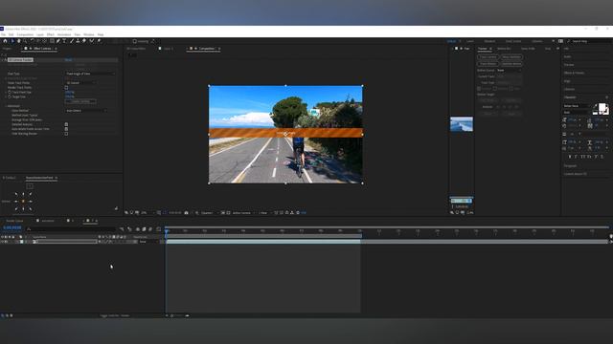Screen dimensions: 613x344
Task: Click the Stabilize Motion button
Action: 511,64
